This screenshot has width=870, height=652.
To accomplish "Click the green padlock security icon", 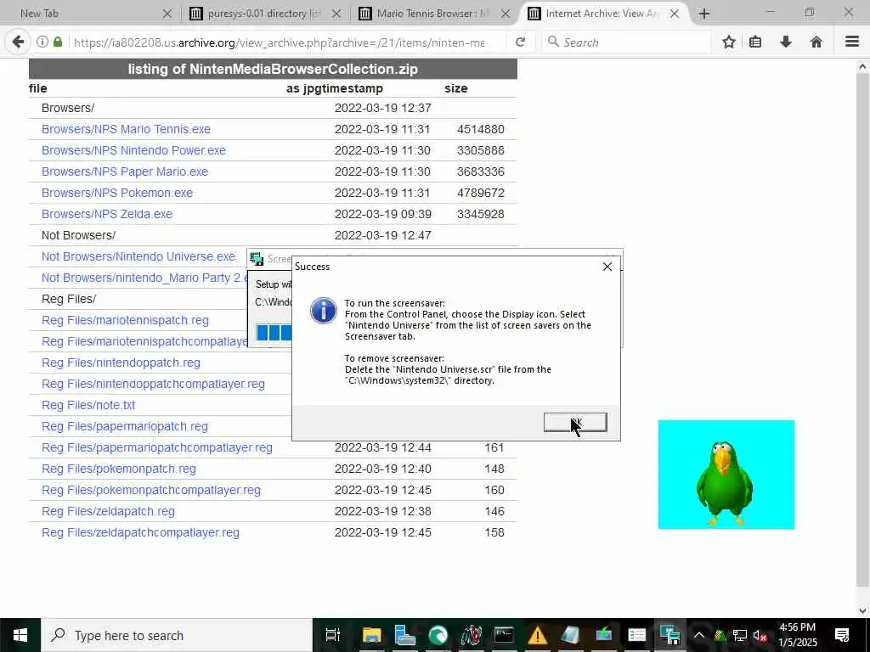I will click(58, 42).
